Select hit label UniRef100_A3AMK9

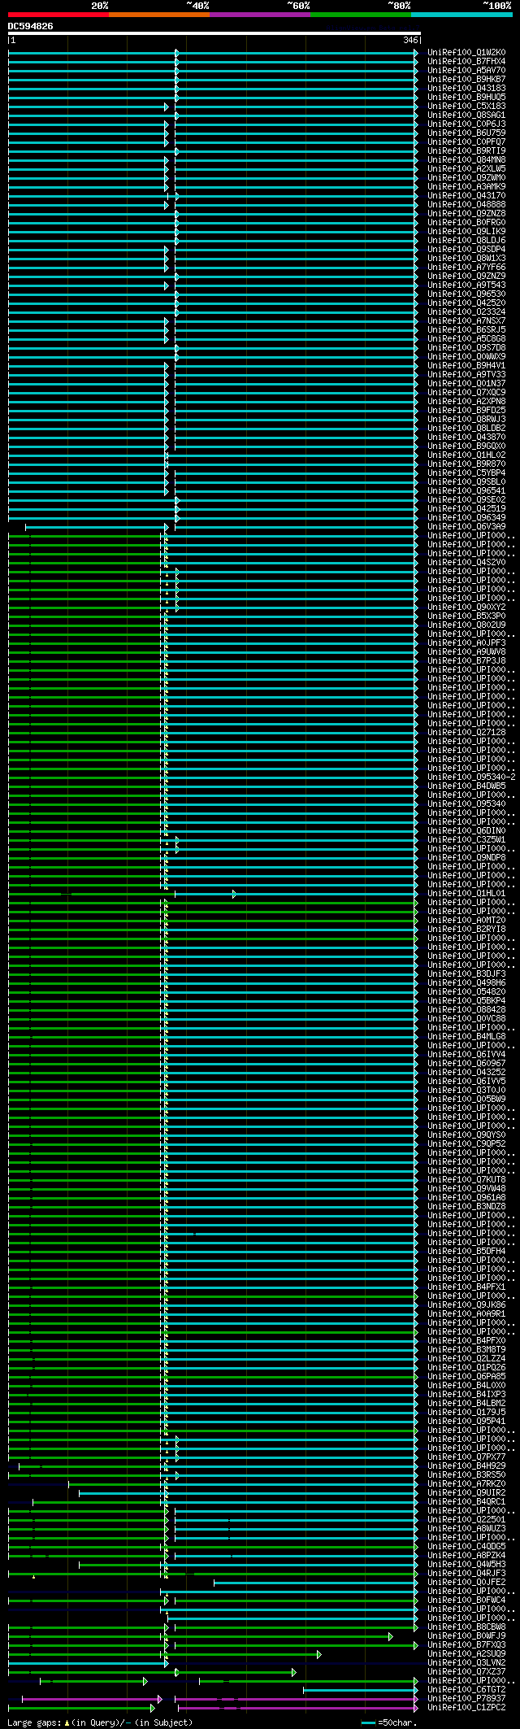[x=466, y=186]
